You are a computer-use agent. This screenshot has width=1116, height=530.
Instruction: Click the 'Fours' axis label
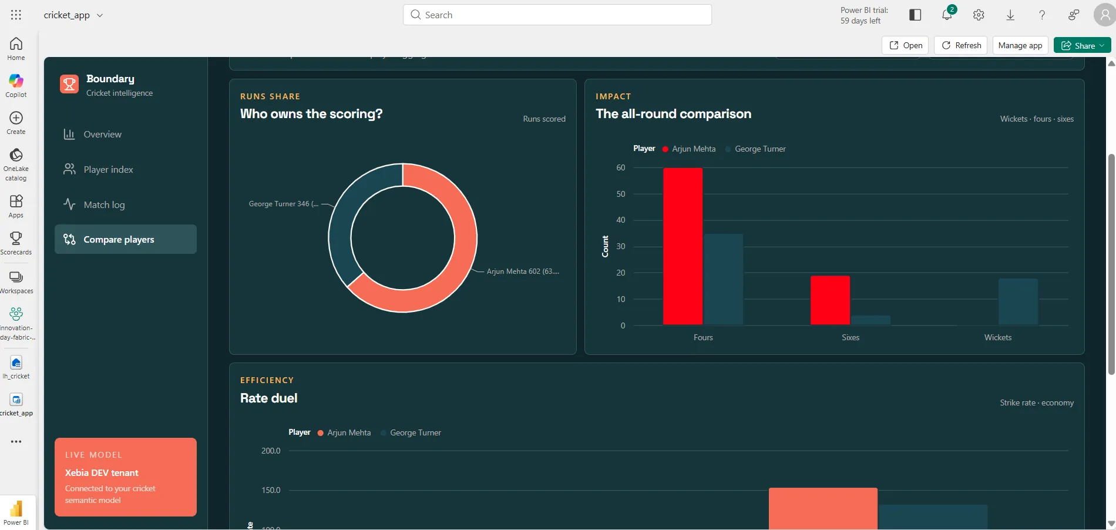click(x=703, y=337)
